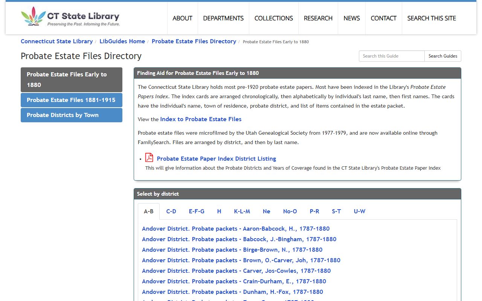Click the CT State Library logo

(x=70, y=17)
